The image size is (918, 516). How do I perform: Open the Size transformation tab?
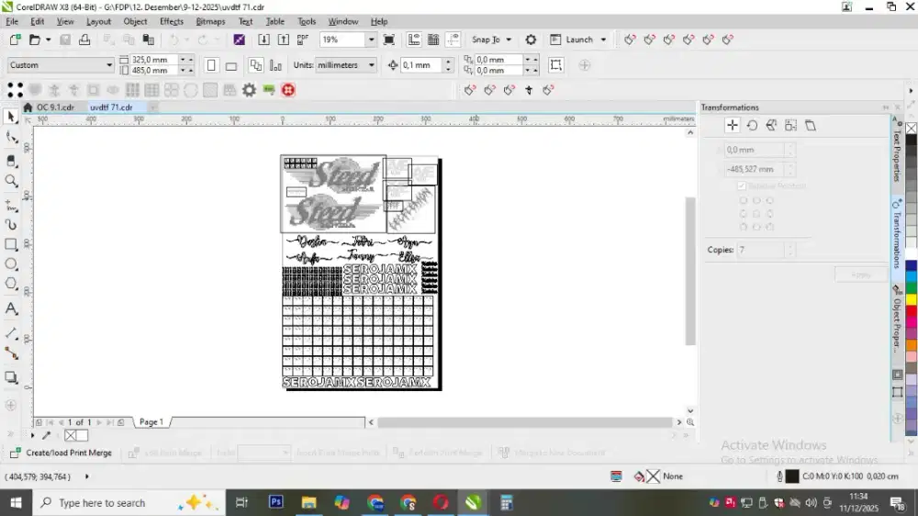pos(791,126)
